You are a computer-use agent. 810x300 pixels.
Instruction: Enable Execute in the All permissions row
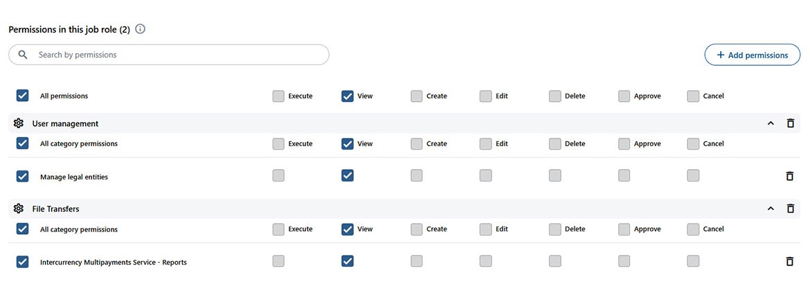click(x=278, y=96)
